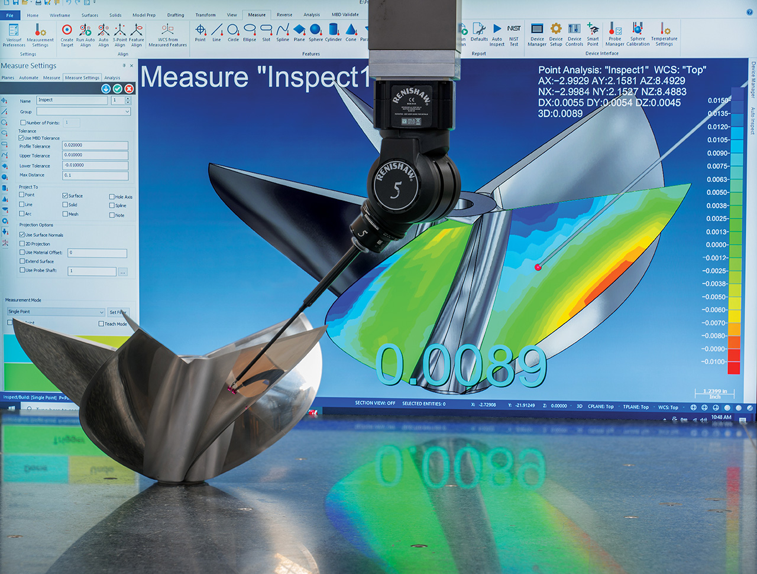
Task: Open the Automate panel tab
Action: pos(28,77)
